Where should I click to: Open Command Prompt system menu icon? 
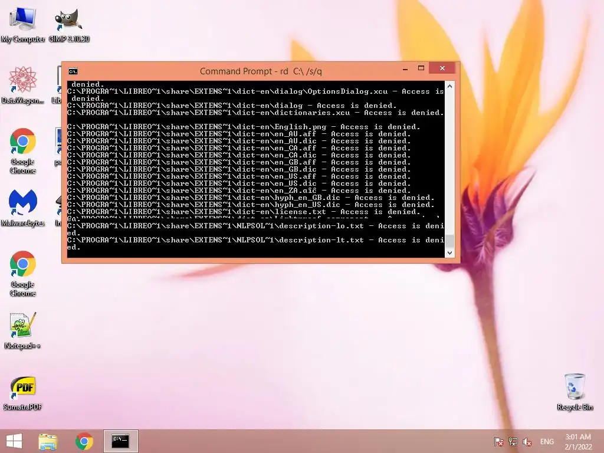point(73,71)
